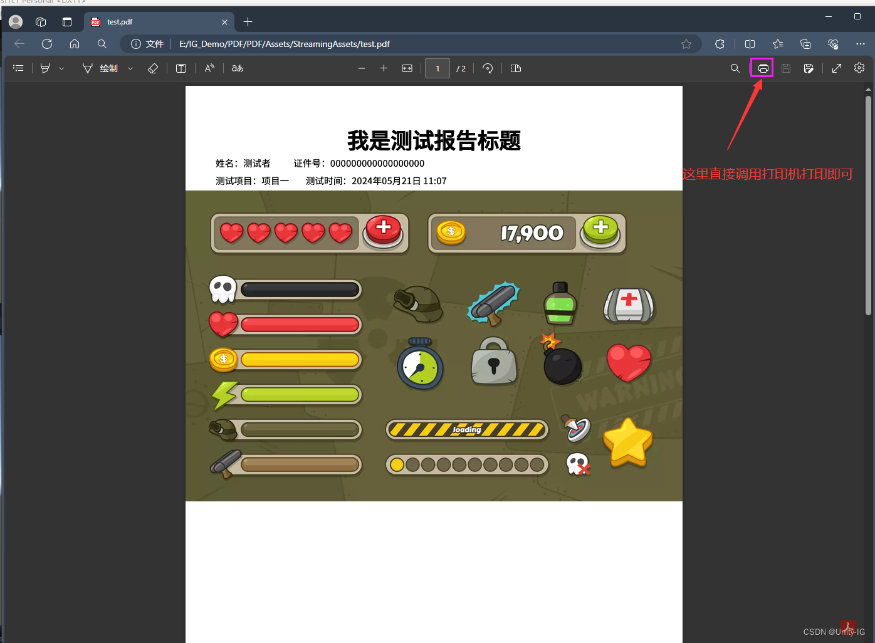
Task: Open Collections panel
Action: (805, 44)
